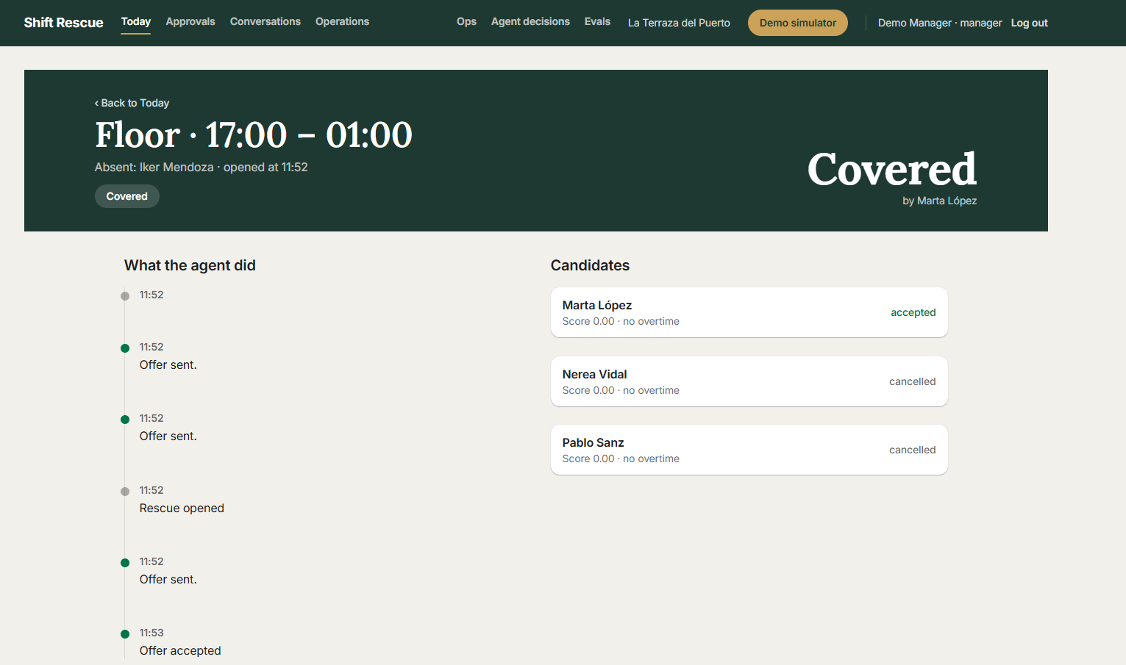
Task: Click the Absent: Iker Mendoza line
Action: tap(201, 168)
